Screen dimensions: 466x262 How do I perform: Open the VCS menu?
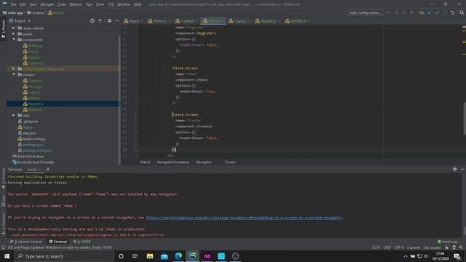111,4
